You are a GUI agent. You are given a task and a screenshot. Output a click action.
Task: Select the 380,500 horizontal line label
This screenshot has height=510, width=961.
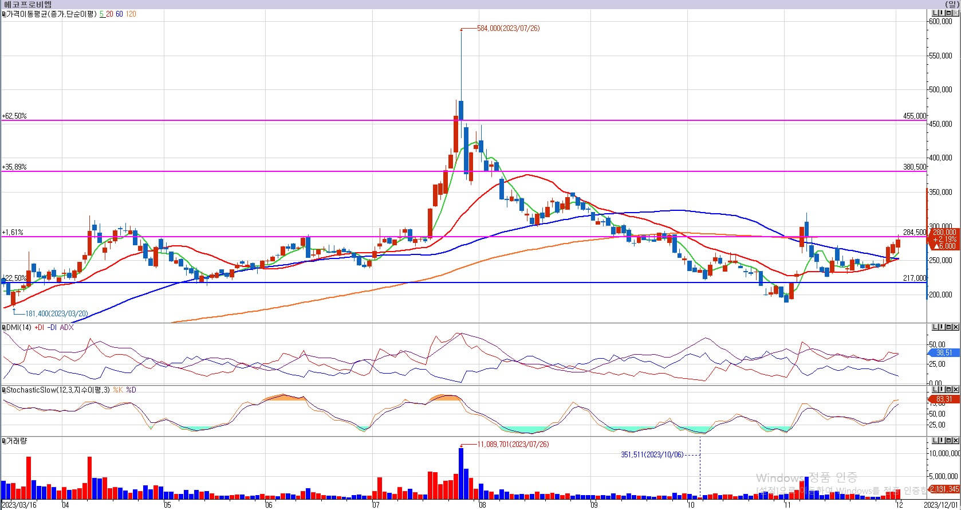(x=915, y=167)
